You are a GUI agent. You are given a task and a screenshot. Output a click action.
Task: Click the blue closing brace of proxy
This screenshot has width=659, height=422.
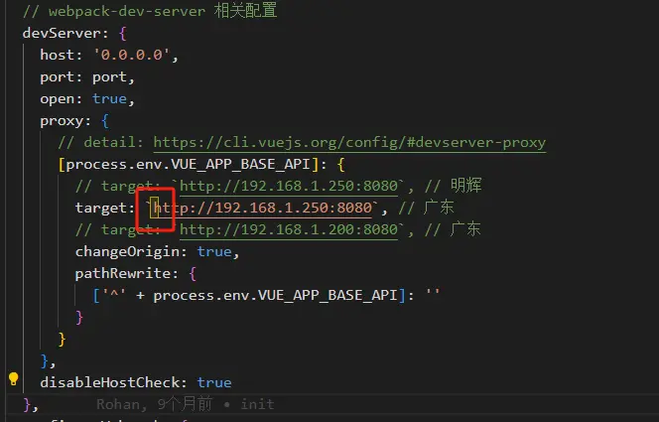pyautogui.click(x=45, y=361)
